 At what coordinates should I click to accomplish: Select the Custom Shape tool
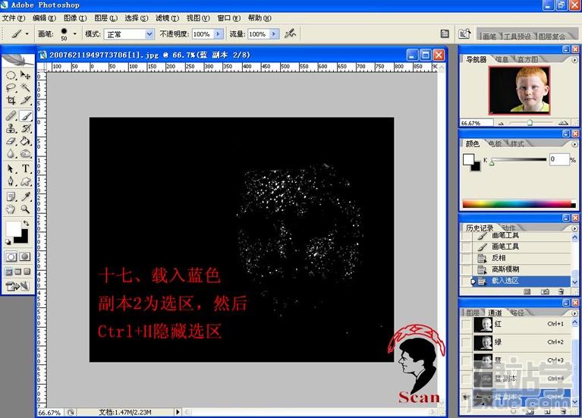coord(25,181)
